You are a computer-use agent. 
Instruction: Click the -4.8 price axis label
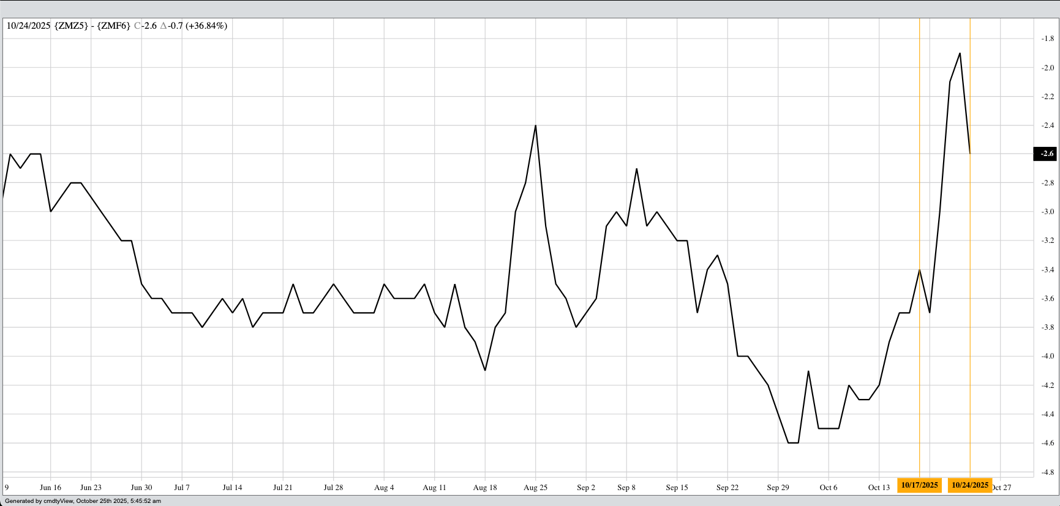(x=1047, y=472)
